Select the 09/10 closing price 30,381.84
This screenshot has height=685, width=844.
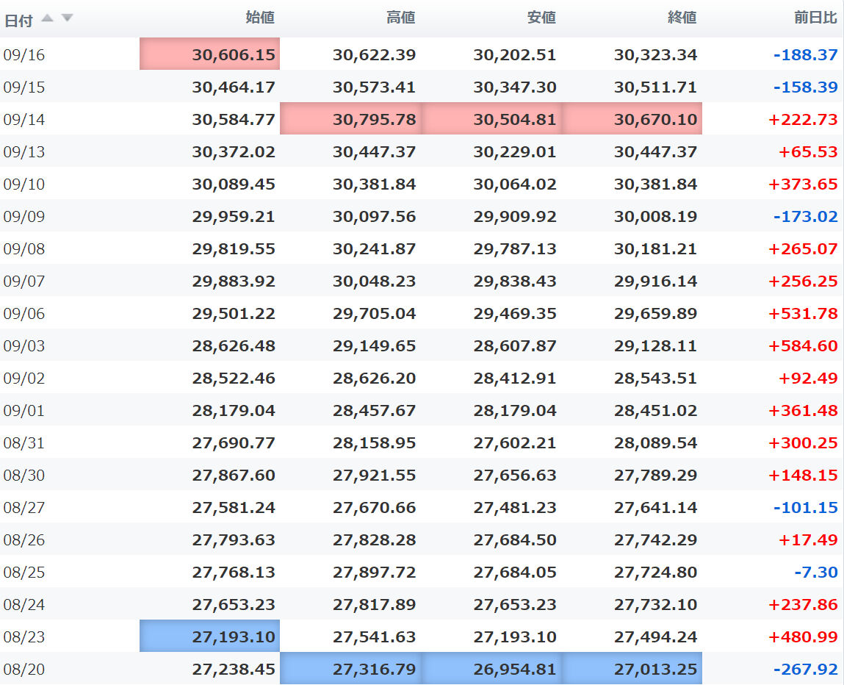coord(655,184)
